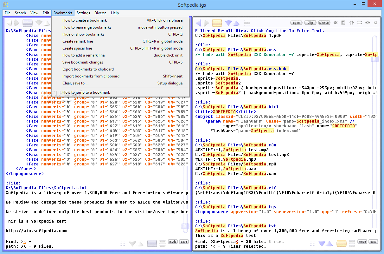The width and height of the screenshot is (384, 254).
Task: Click the dotted cross icon in right toolbar
Action: (351, 23)
